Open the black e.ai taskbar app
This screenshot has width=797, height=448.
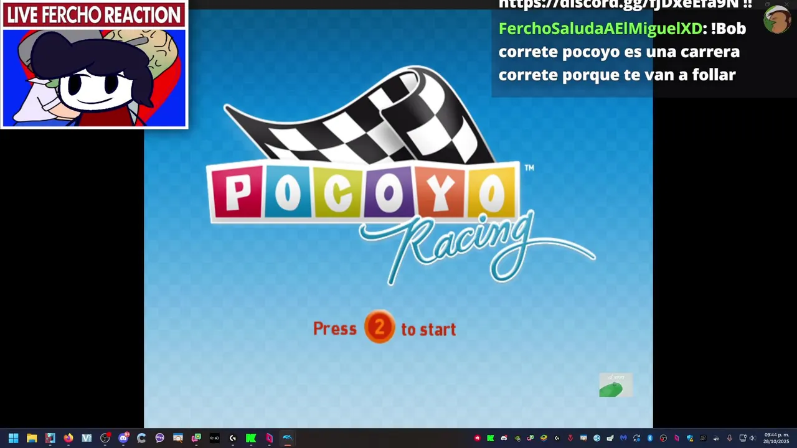tap(215, 438)
